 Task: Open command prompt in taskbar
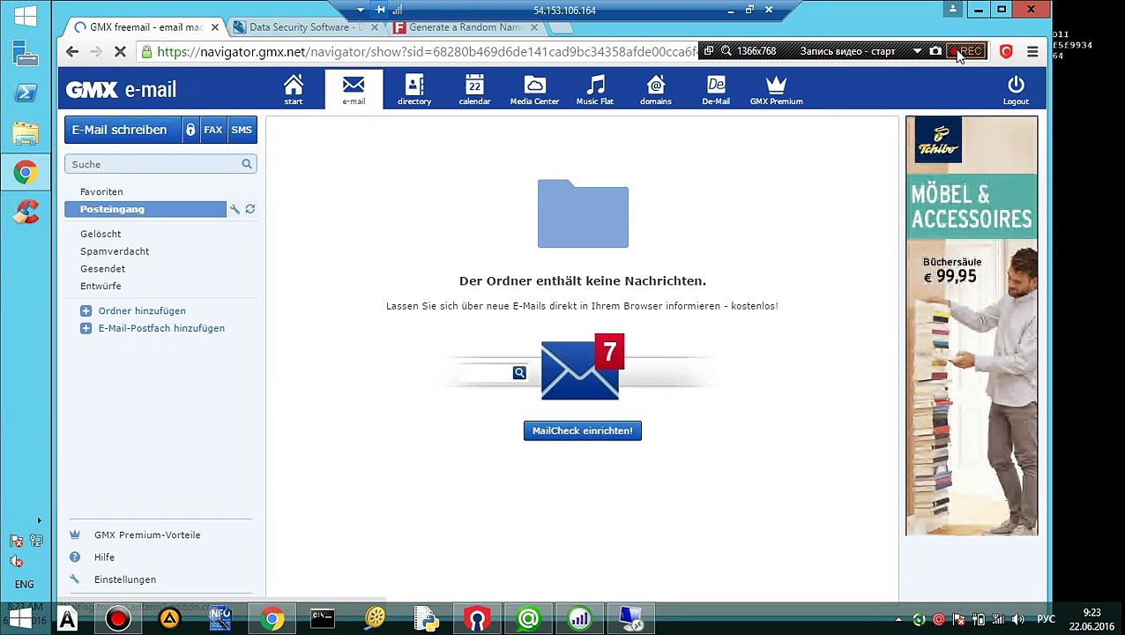(323, 619)
